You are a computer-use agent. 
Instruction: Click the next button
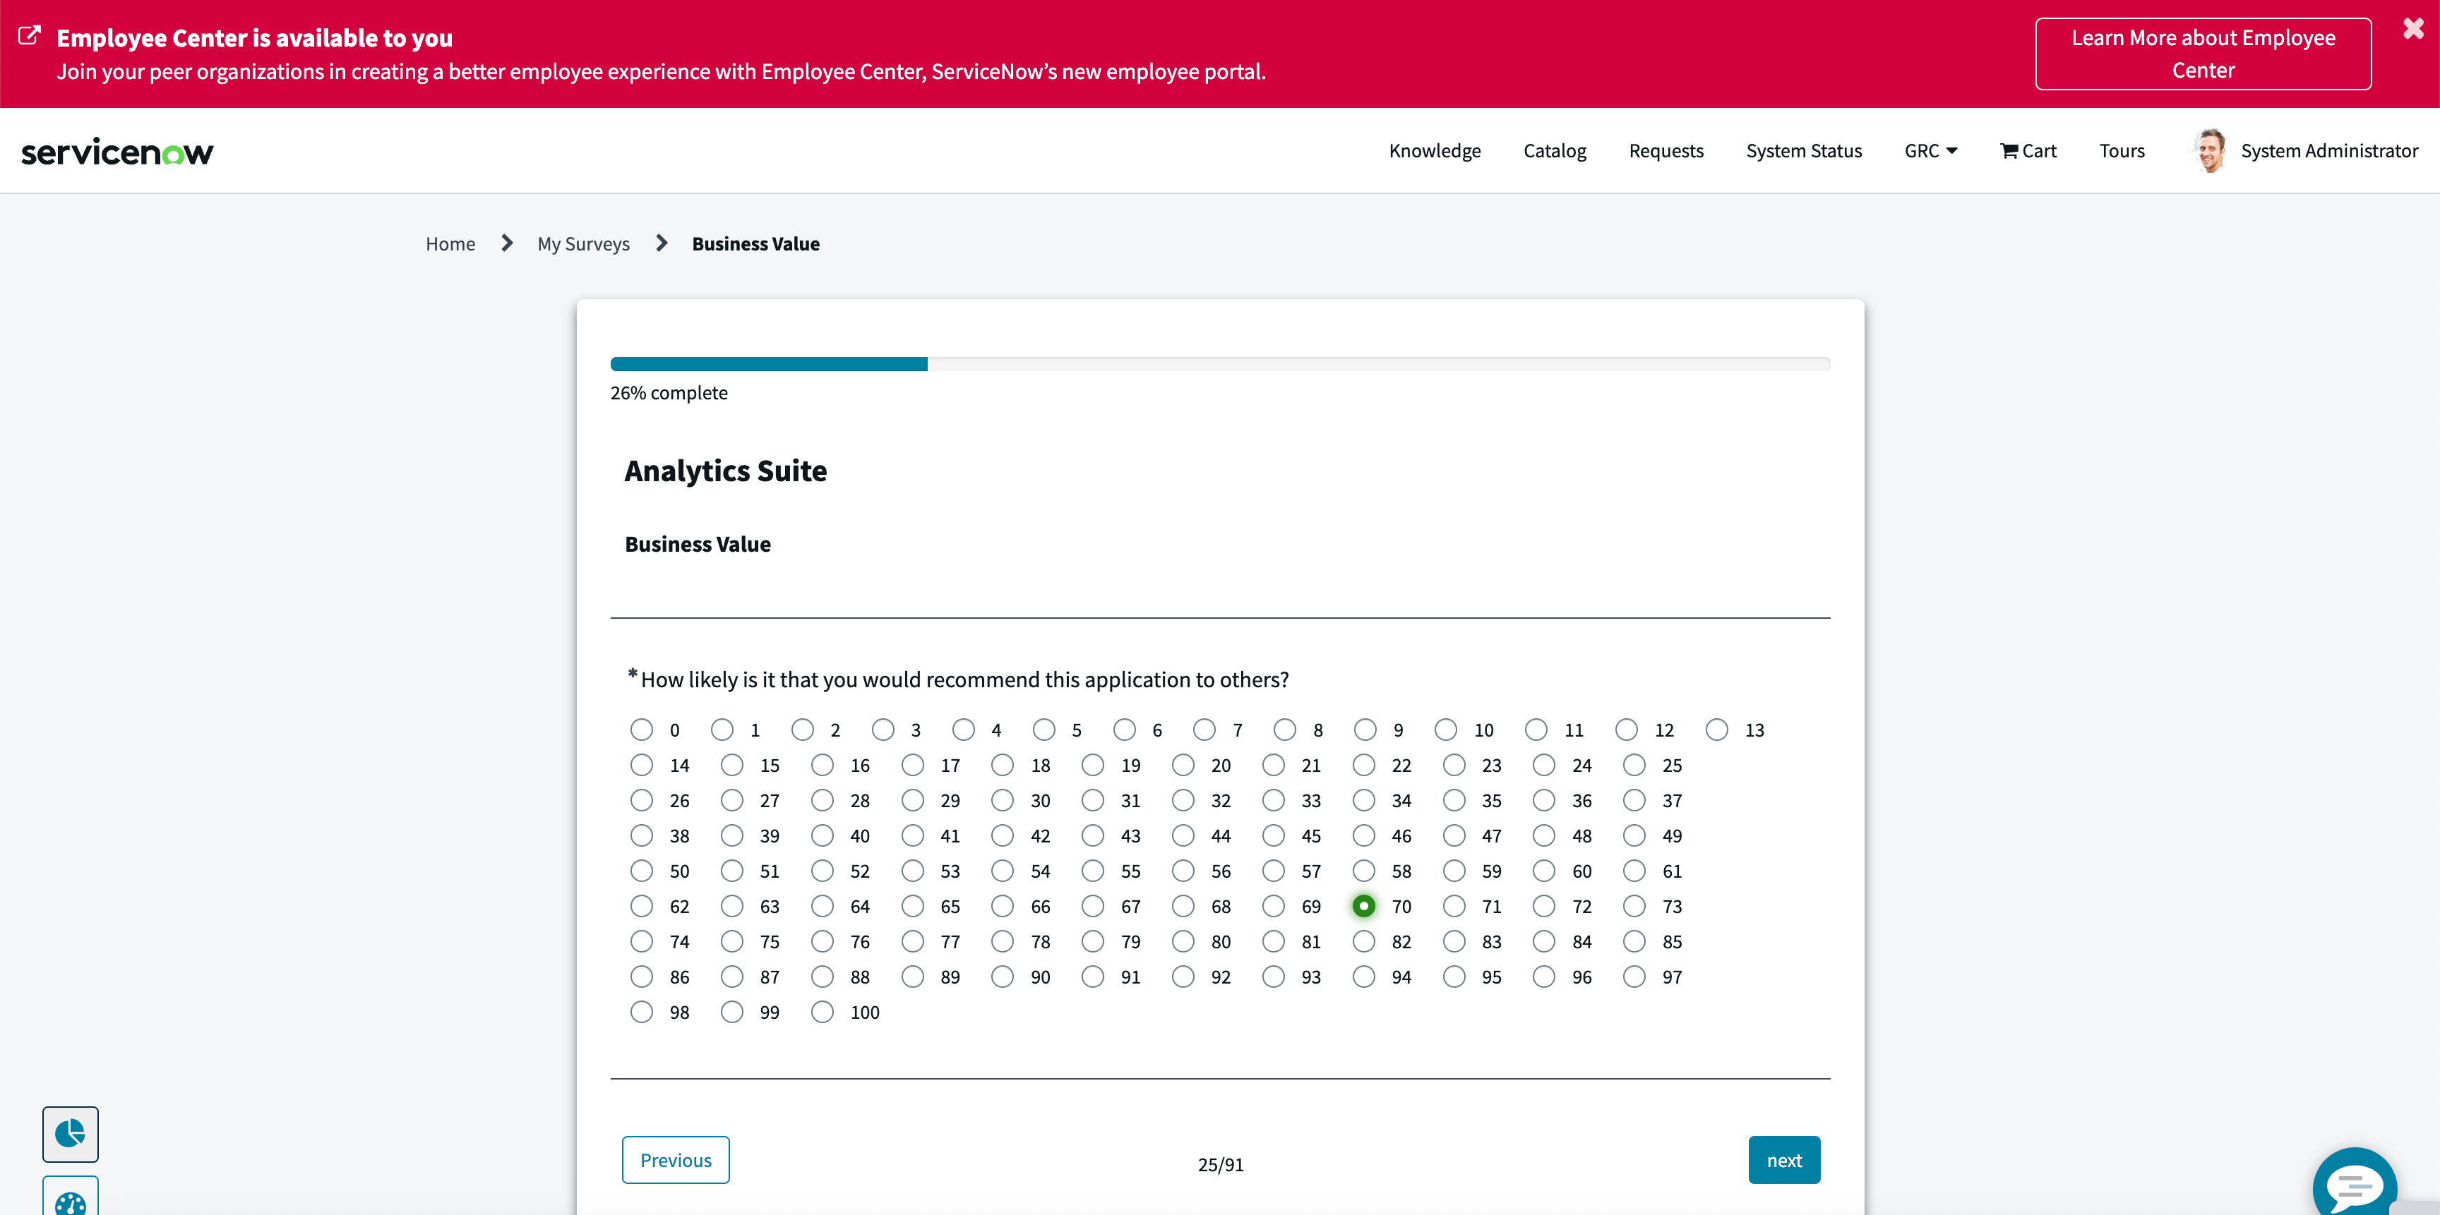click(1783, 1159)
